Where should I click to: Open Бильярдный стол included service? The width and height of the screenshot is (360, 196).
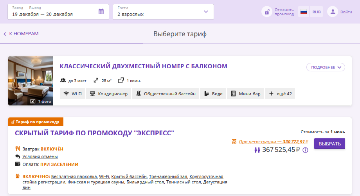click(145, 182)
